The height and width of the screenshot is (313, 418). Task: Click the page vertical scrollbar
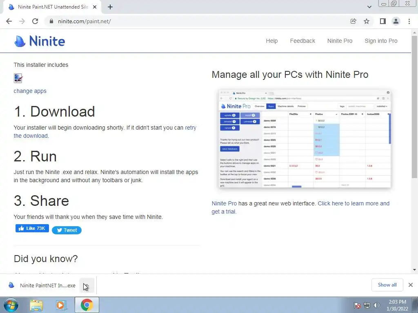(414, 106)
